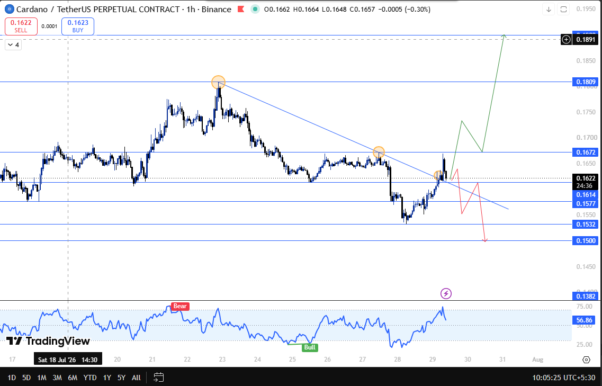This screenshot has height=386, width=602.
Task: Open the go-to-date calendar icon
Action: tap(158, 378)
